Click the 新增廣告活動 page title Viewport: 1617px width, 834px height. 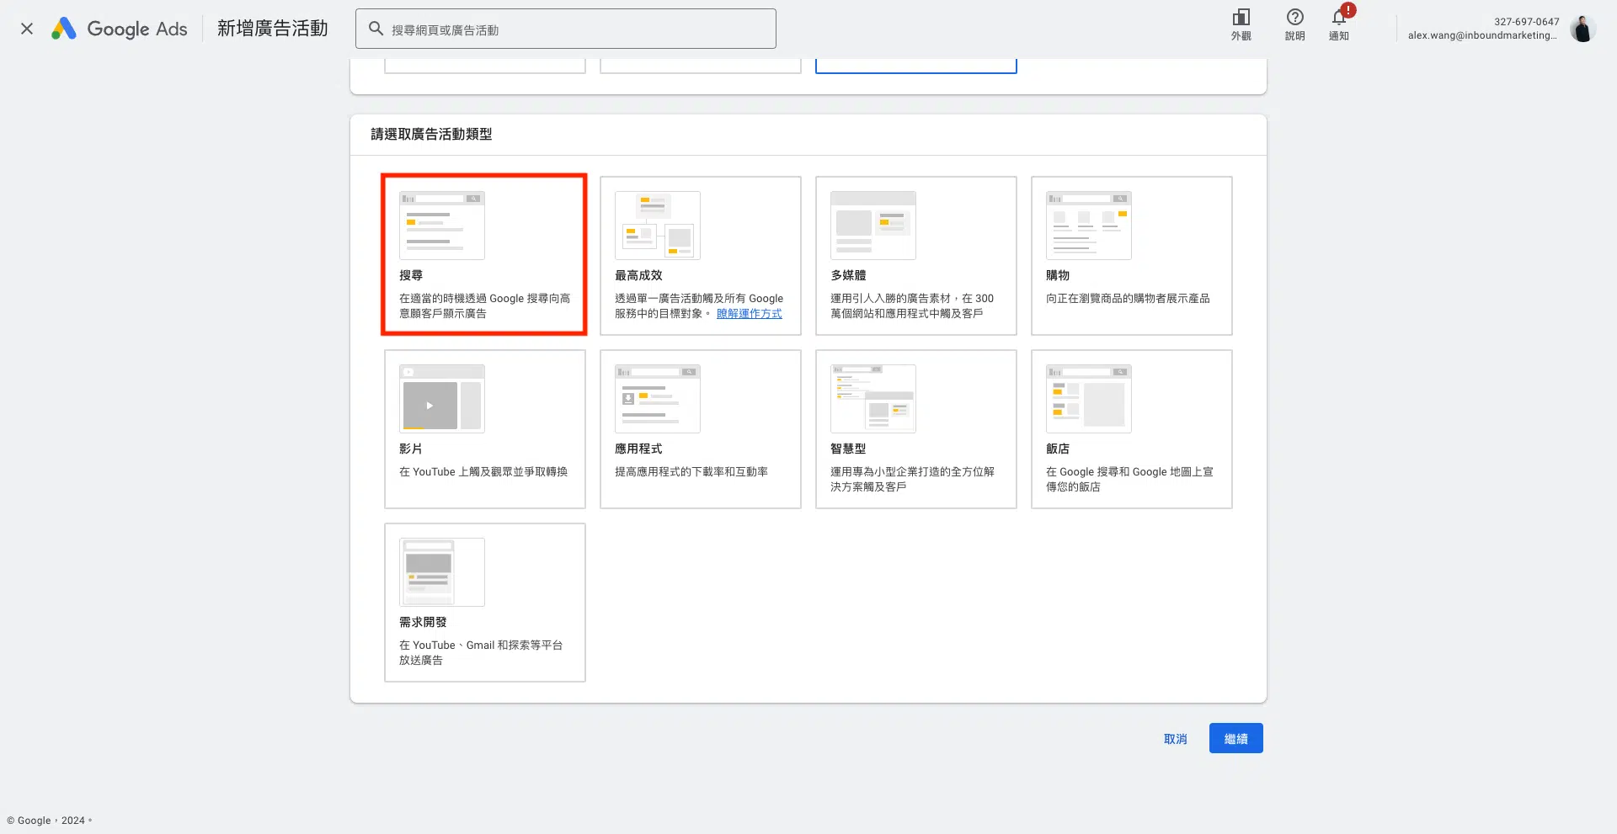272,29
